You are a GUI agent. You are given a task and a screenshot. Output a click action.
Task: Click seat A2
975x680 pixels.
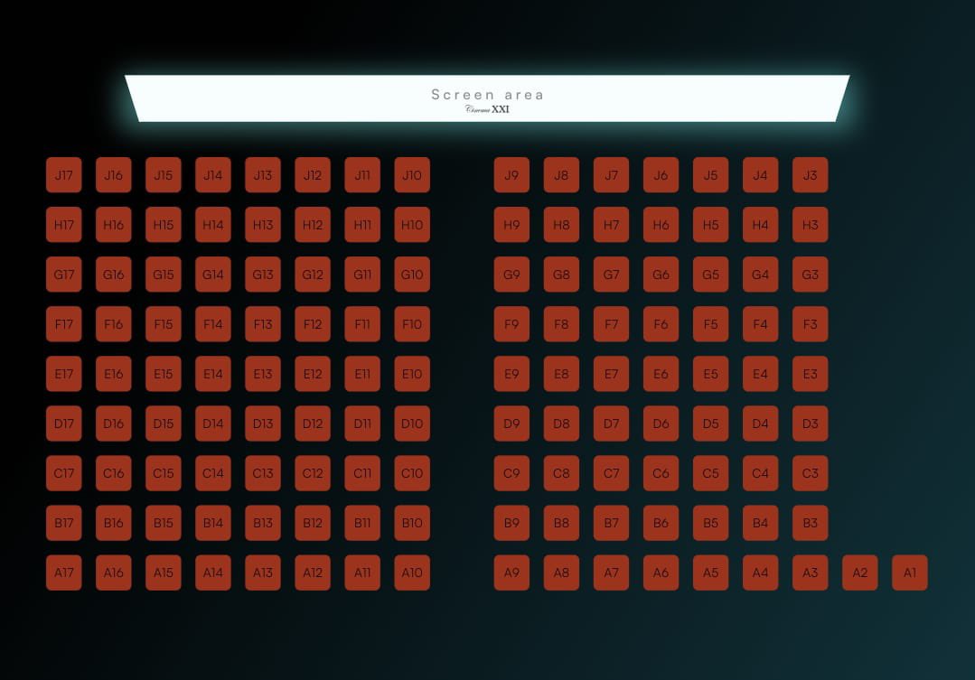[x=860, y=573]
